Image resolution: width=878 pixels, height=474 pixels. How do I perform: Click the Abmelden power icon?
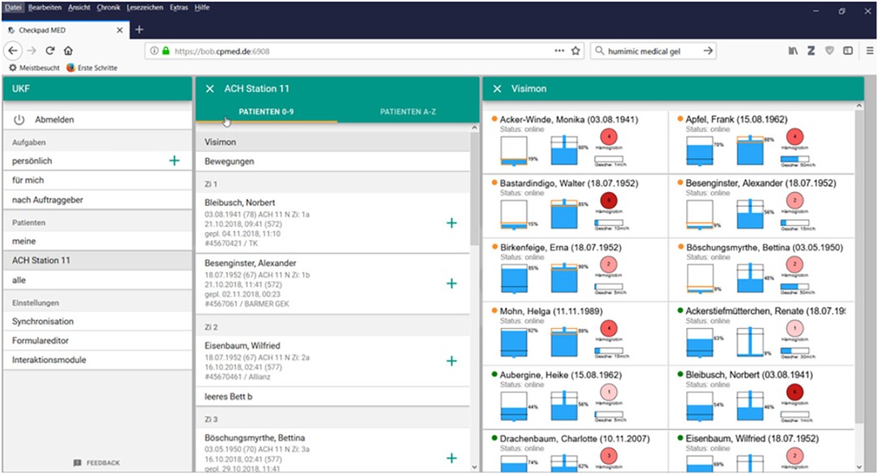[19, 120]
